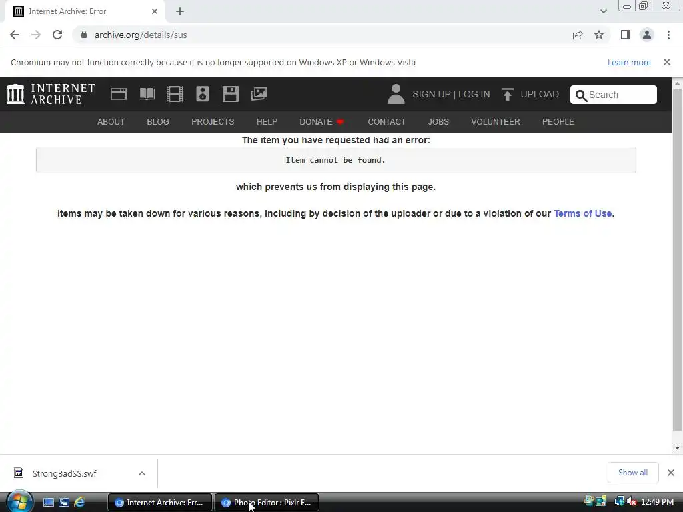Click Show all downloads button
683x512 pixels.
click(633, 473)
